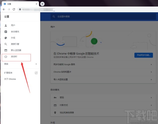Click the 用户 person icon in sidebar
Viewport: 158px width, 124px height.
tap(6, 25)
